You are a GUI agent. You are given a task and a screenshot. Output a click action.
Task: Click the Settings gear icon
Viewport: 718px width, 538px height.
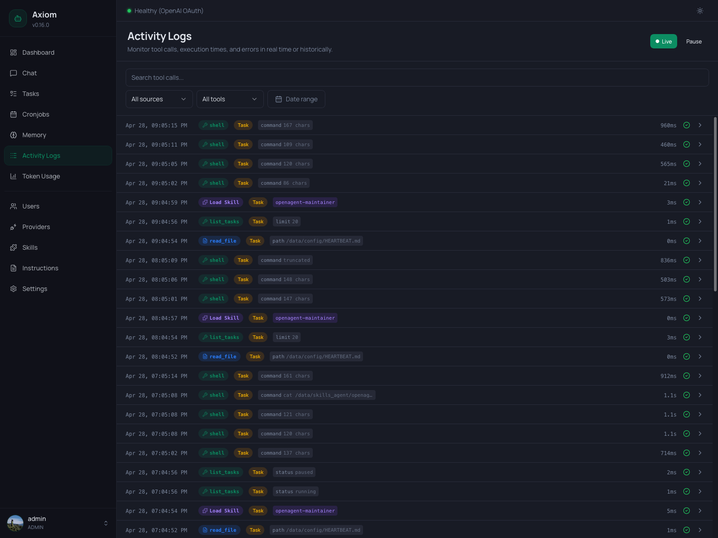(x=13, y=289)
